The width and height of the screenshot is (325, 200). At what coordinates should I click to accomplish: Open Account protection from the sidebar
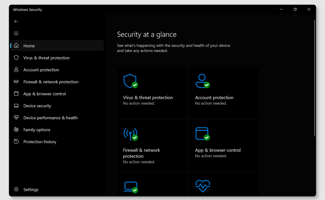[57, 70]
